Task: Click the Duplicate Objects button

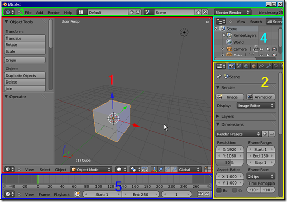Action: point(25,75)
